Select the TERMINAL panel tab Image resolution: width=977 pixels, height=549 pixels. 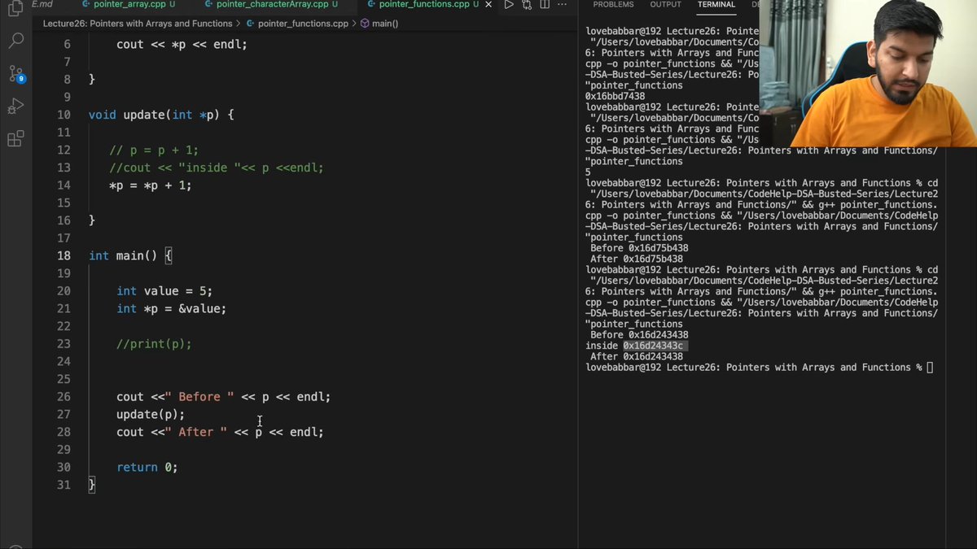tap(716, 5)
